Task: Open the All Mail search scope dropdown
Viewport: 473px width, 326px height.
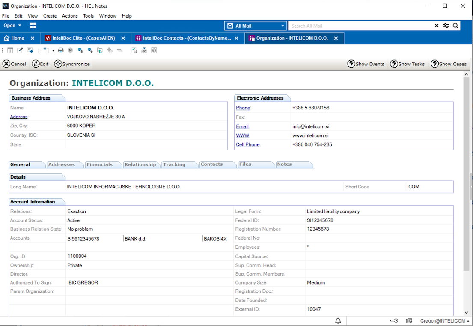Action: (x=255, y=26)
